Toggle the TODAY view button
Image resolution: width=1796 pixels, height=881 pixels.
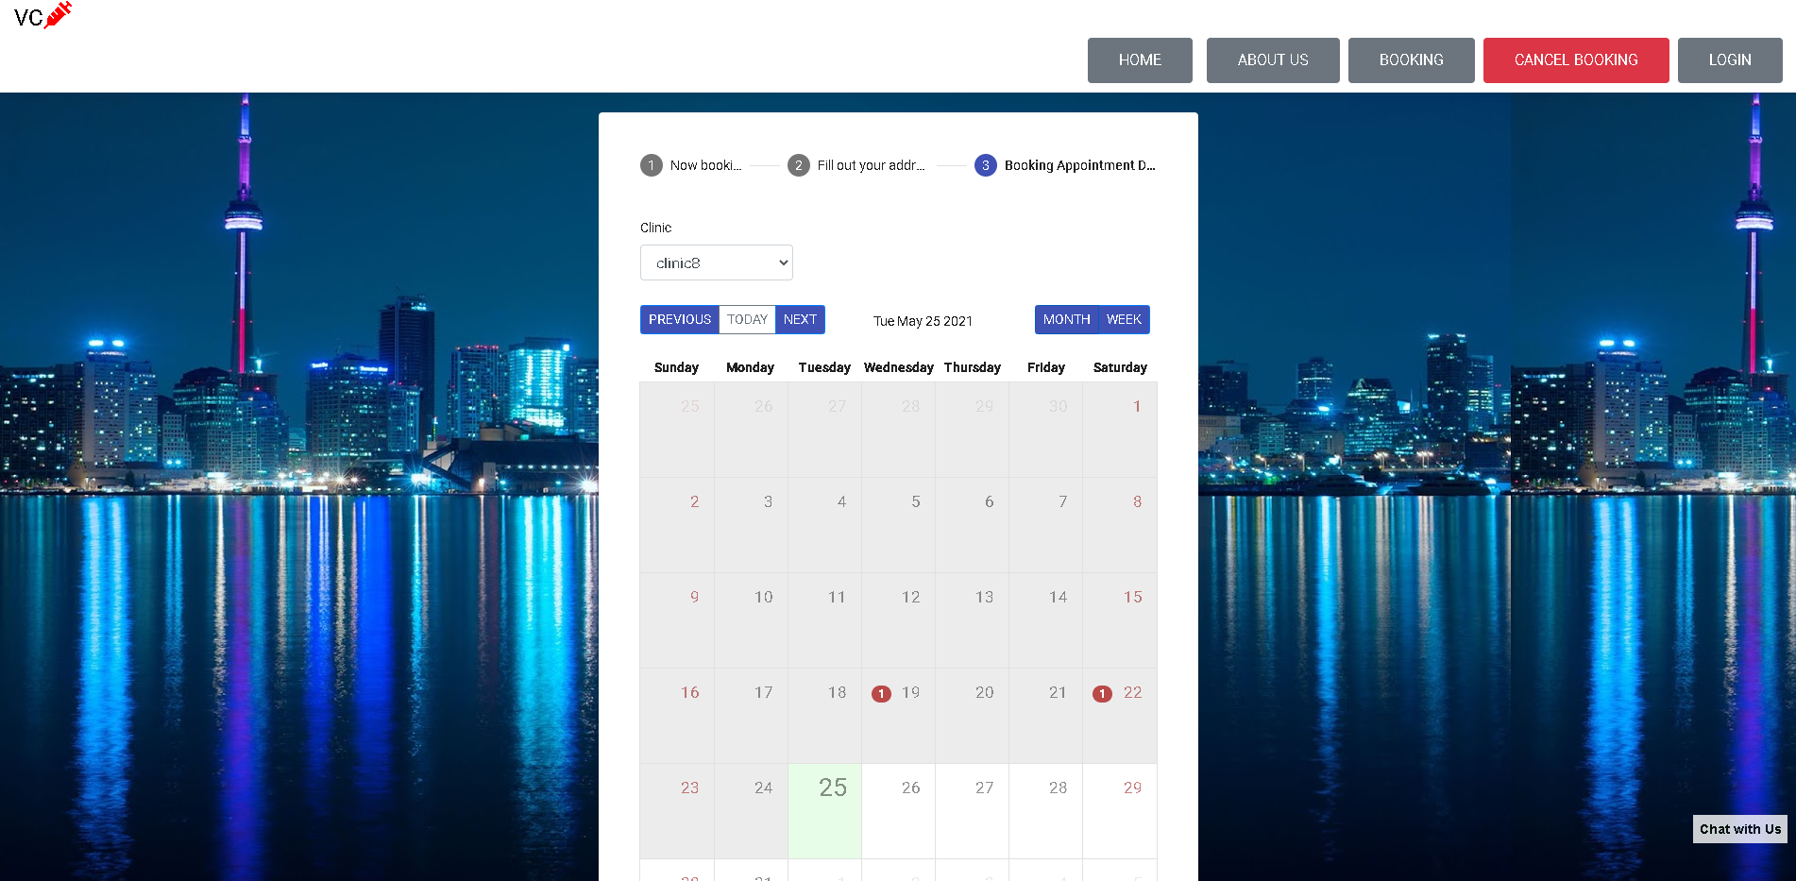pyautogui.click(x=746, y=319)
